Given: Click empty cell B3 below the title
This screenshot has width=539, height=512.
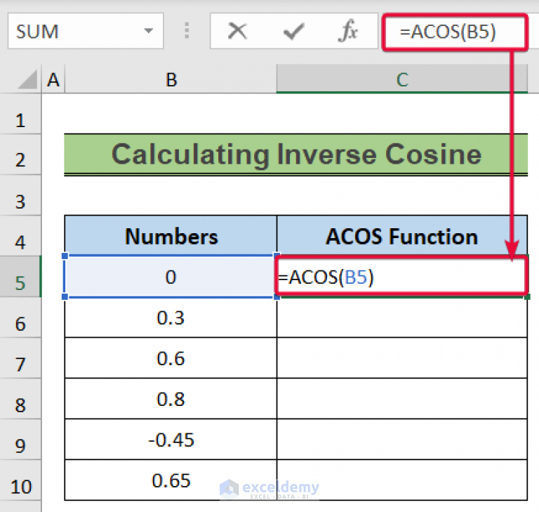Looking at the screenshot, I should coord(171,195).
